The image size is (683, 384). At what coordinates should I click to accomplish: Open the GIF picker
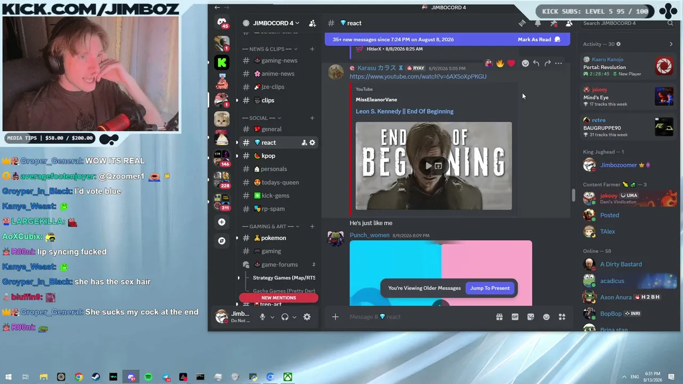pos(515,317)
